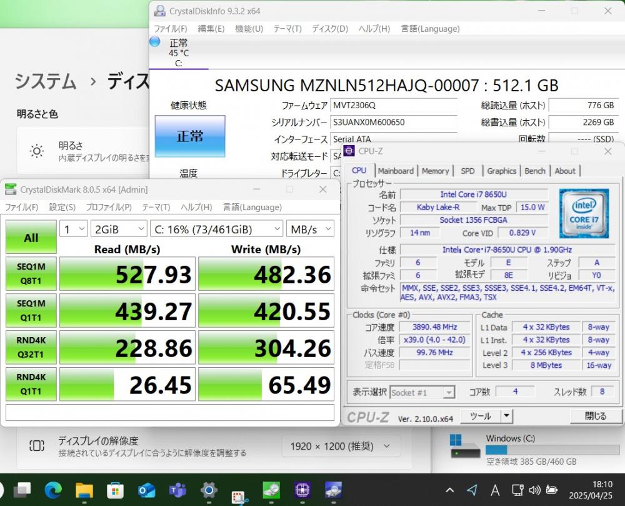Open ディスク(D) menu in CrystalDiskInfo

pyautogui.click(x=329, y=29)
